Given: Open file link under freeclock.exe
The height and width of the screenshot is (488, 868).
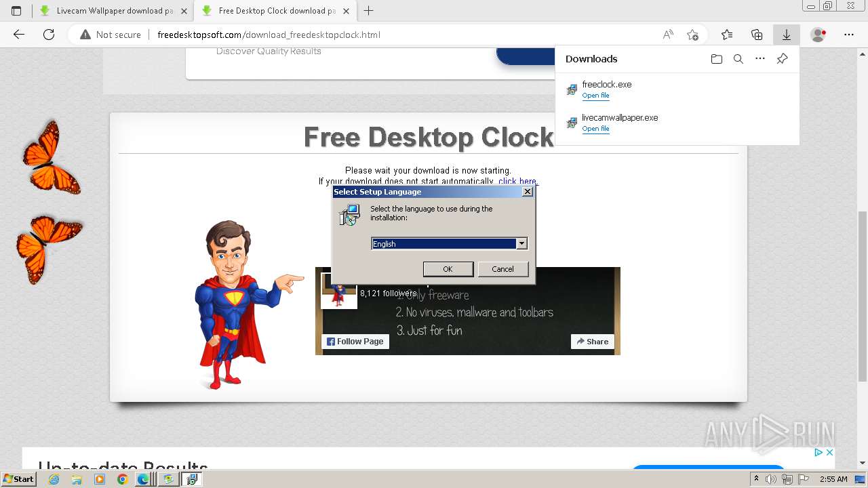Looking at the screenshot, I should (x=595, y=96).
